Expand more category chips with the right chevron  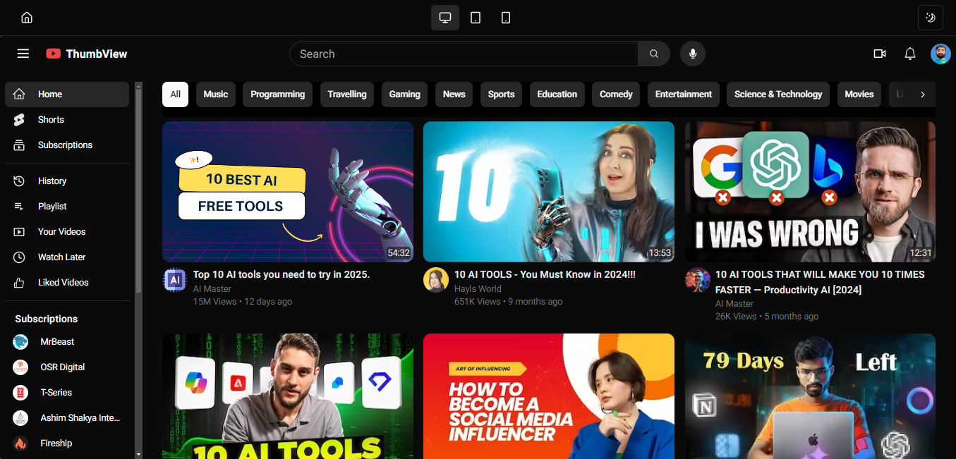click(922, 94)
